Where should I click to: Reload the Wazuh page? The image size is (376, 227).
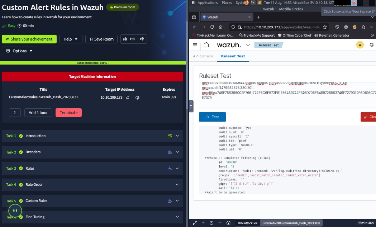[212, 27]
